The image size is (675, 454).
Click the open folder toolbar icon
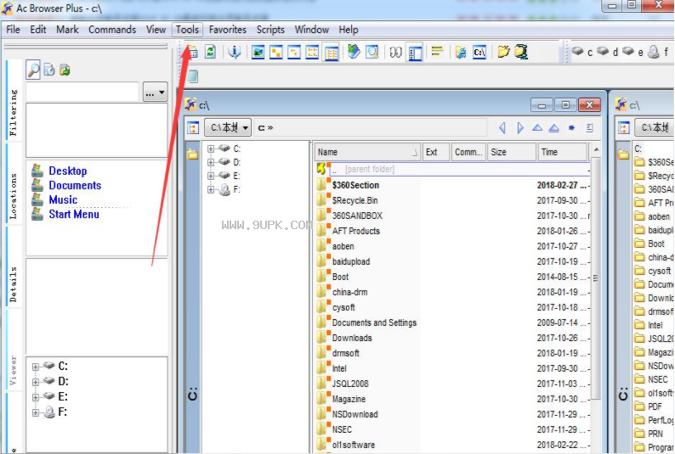[503, 52]
